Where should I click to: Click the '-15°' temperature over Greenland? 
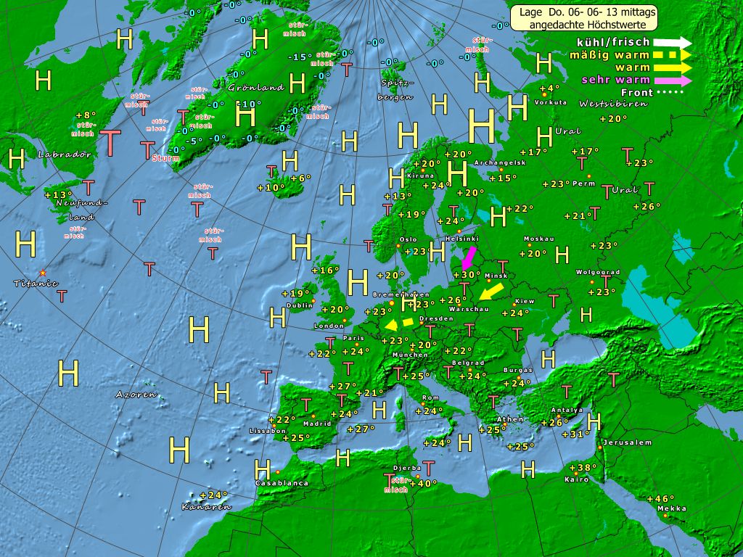tap(300, 57)
